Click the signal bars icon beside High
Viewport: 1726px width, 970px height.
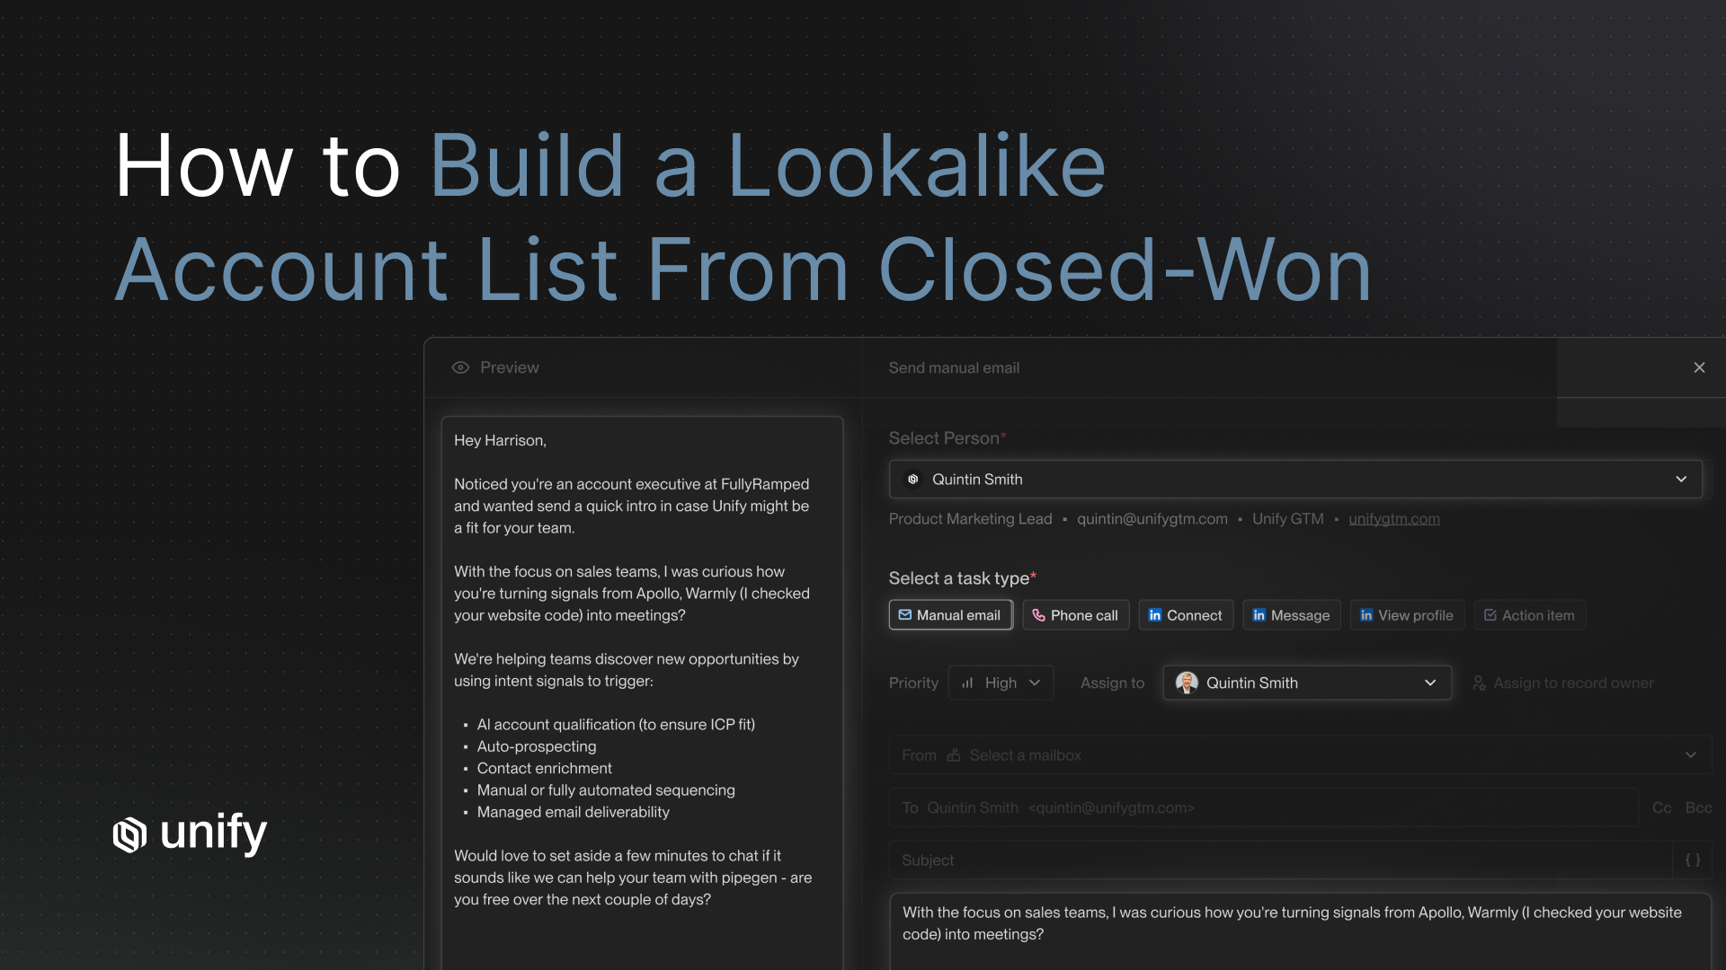pyautogui.click(x=967, y=683)
